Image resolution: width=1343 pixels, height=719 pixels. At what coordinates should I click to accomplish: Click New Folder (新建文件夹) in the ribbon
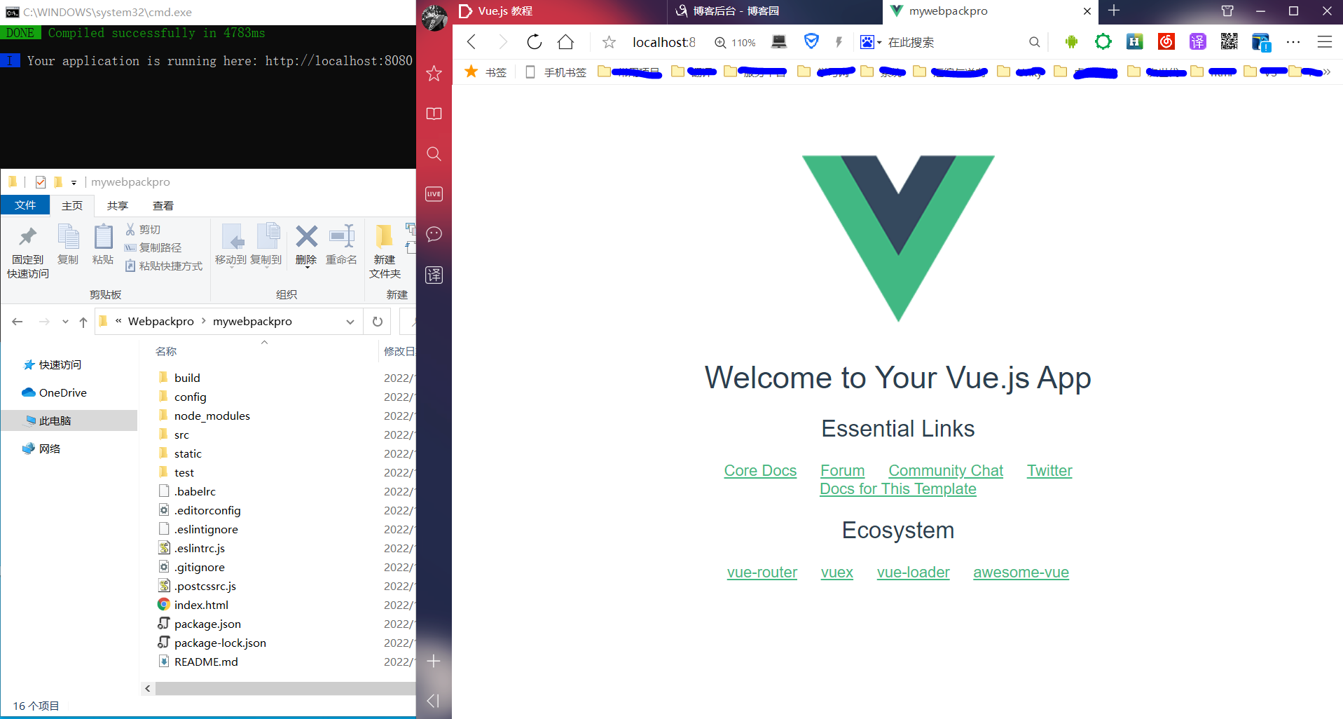[385, 252]
